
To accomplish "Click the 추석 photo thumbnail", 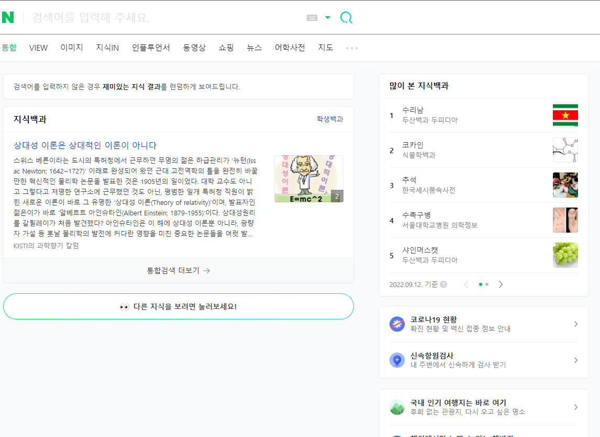I will coord(565,185).
